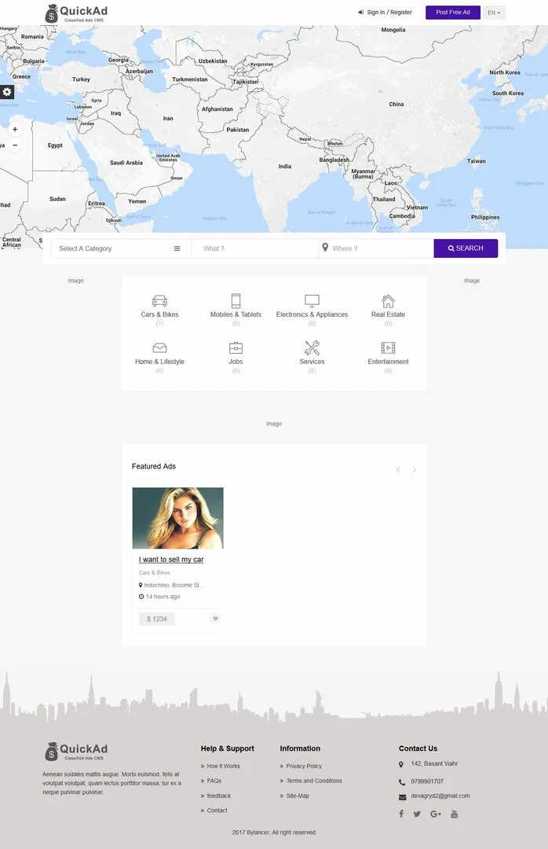This screenshot has height=849, width=548.
Task: Open the Select A Category dropdown
Action: pyautogui.click(x=121, y=248)
